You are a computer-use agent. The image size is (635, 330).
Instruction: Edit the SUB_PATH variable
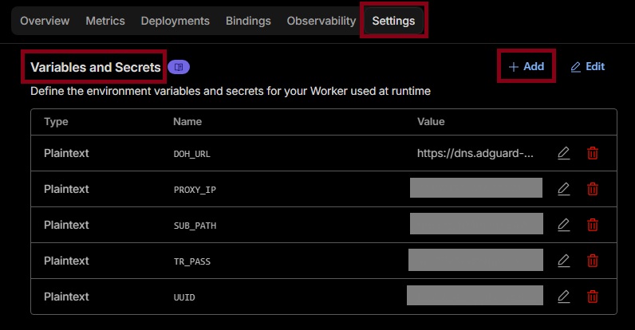(x=564, y=225)
